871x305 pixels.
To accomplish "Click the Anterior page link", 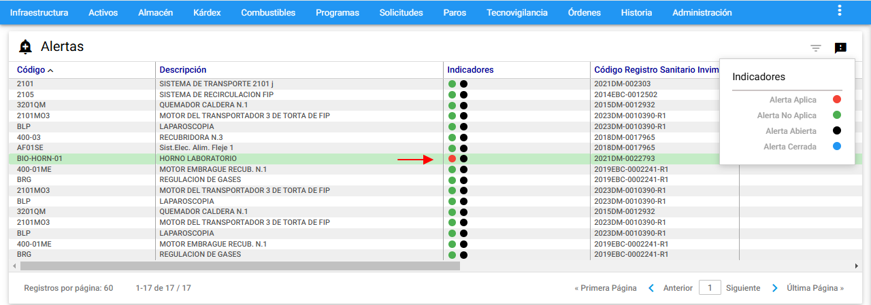I will [x=678, y=288].
